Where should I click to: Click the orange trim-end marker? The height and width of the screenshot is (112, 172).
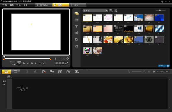point(50,59)
